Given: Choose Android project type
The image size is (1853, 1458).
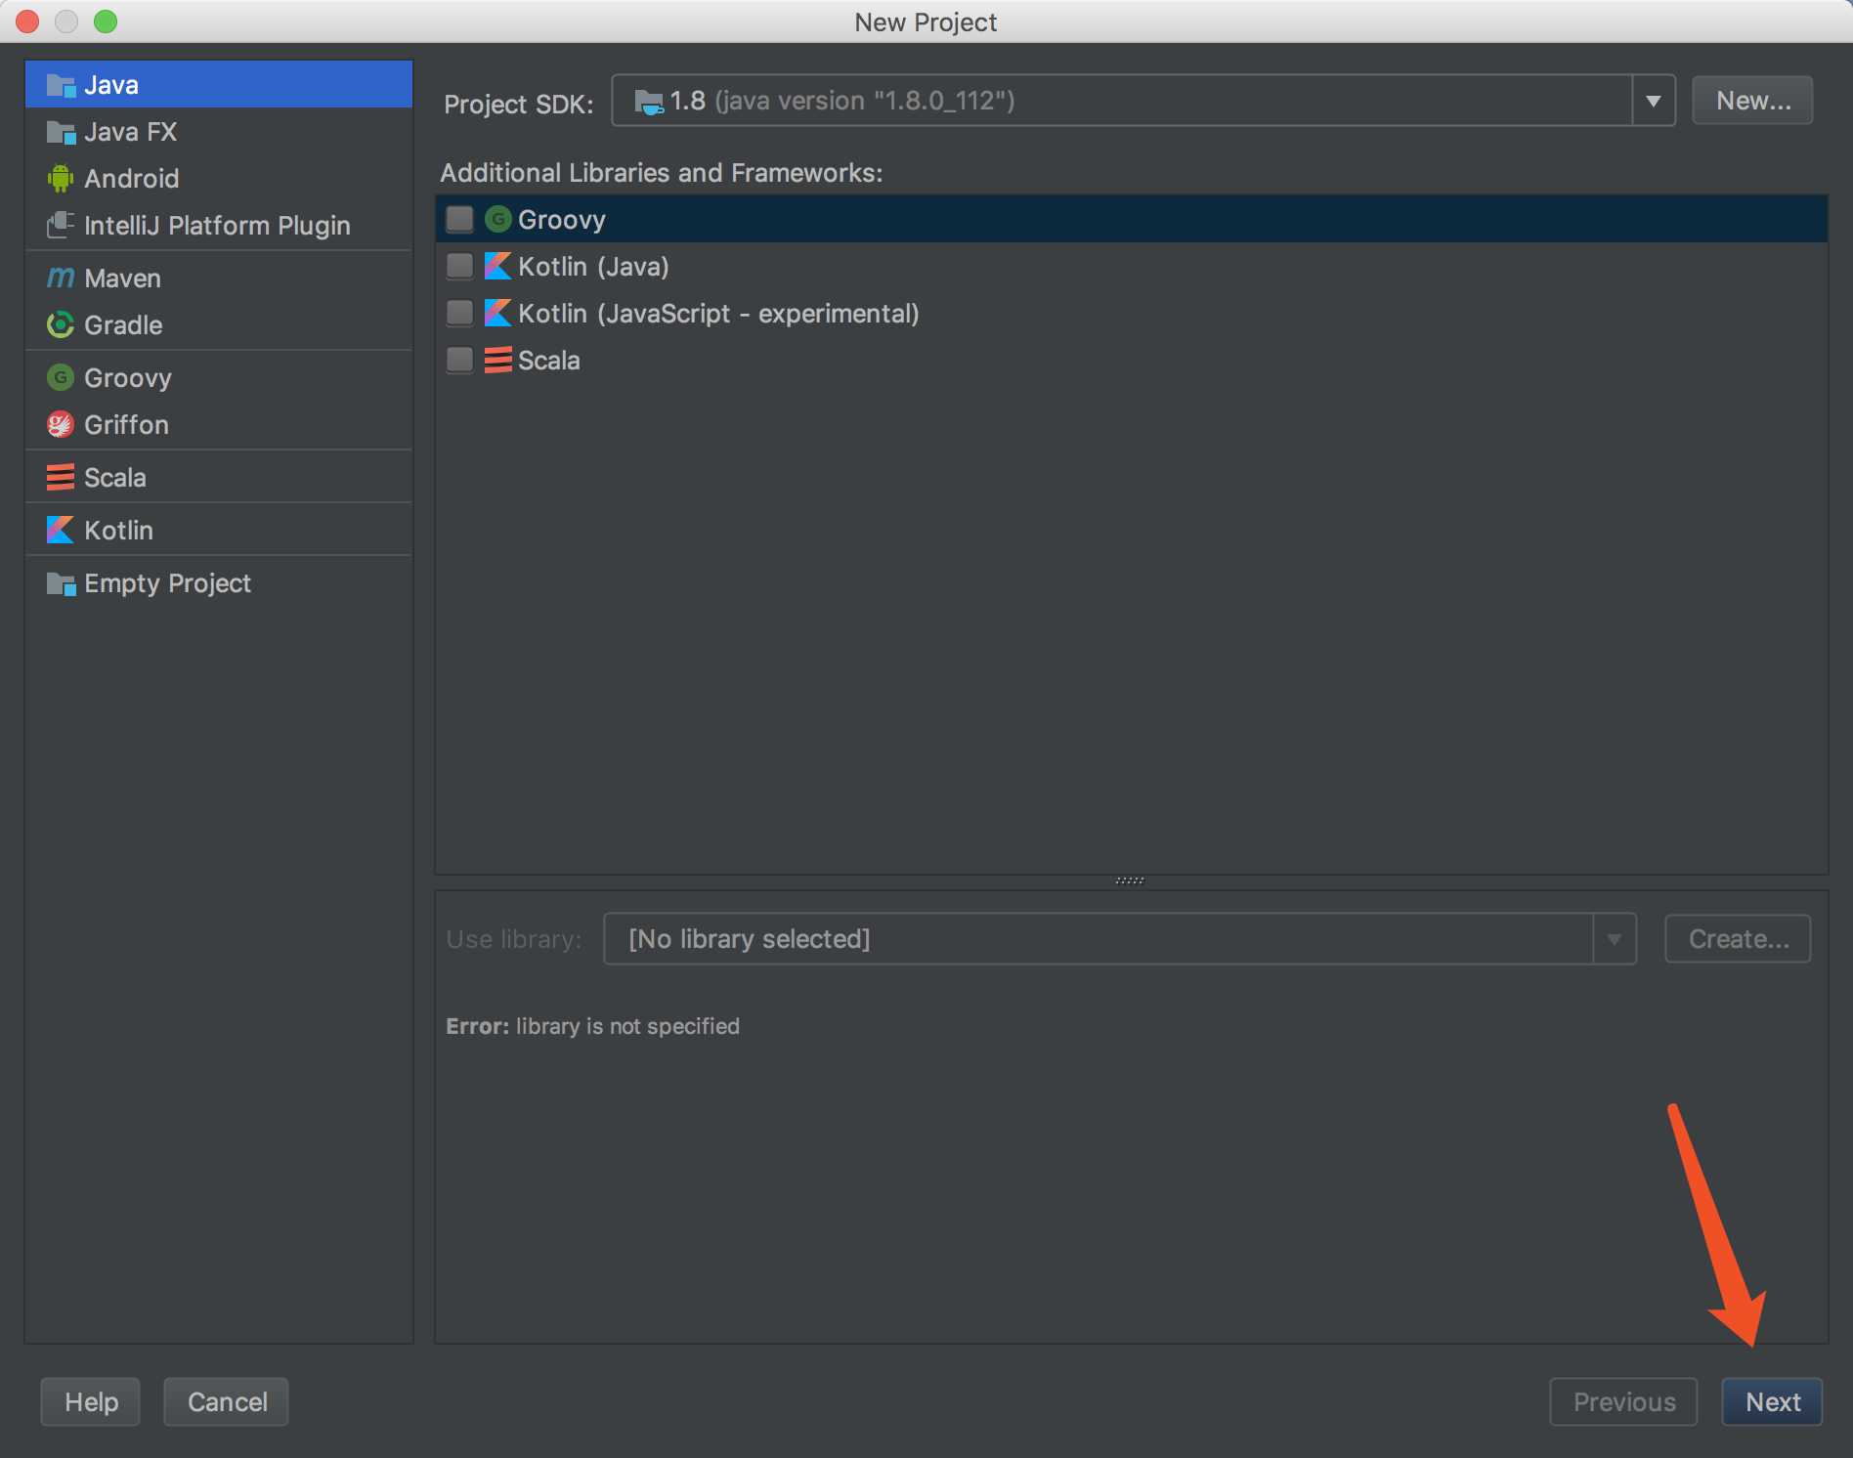Looking at the screenshot, I should coord(219,179).
